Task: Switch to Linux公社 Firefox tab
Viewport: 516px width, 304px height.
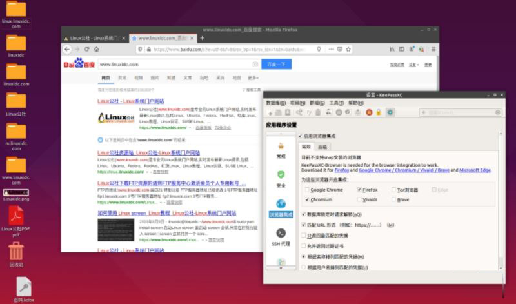Action: pos(94,38)
